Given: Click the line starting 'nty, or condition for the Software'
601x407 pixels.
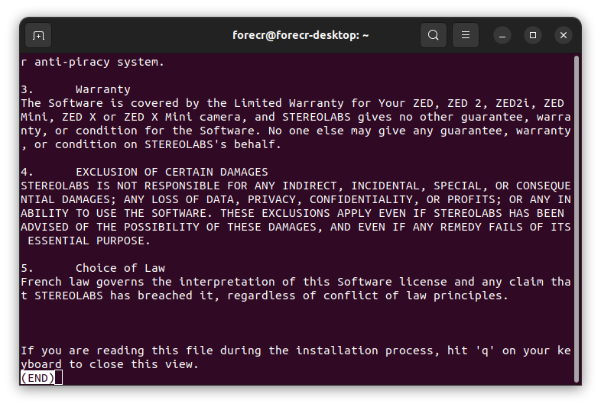Looking at the screenshot, I should (x=295, y=131).
